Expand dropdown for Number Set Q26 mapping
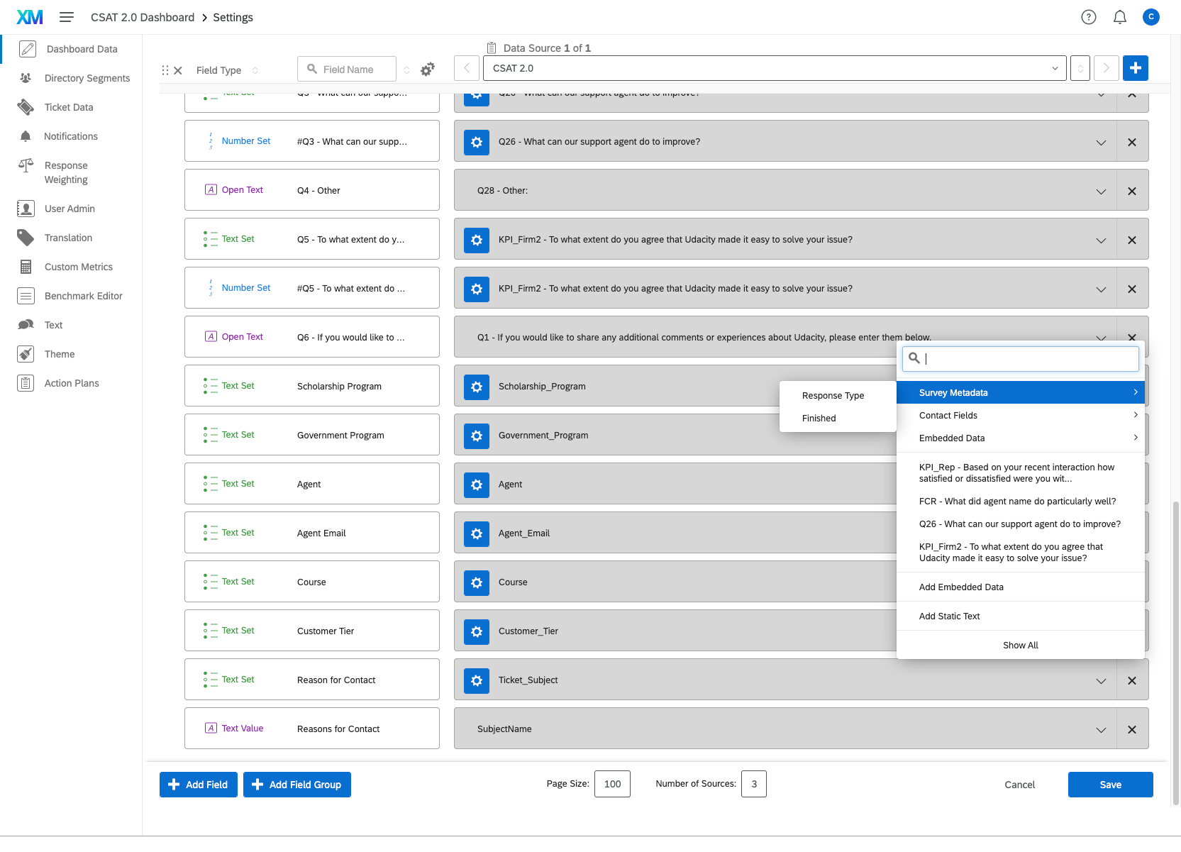Screen dimensions: 1181x852 (1101, 143)
